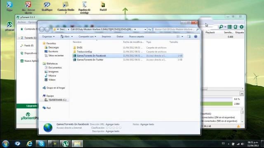
Task: Open address bar history dropdown
Action: [145, 30]
